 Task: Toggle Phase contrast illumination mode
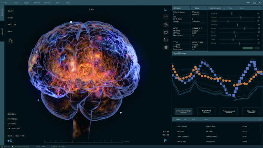click(229, 111)
